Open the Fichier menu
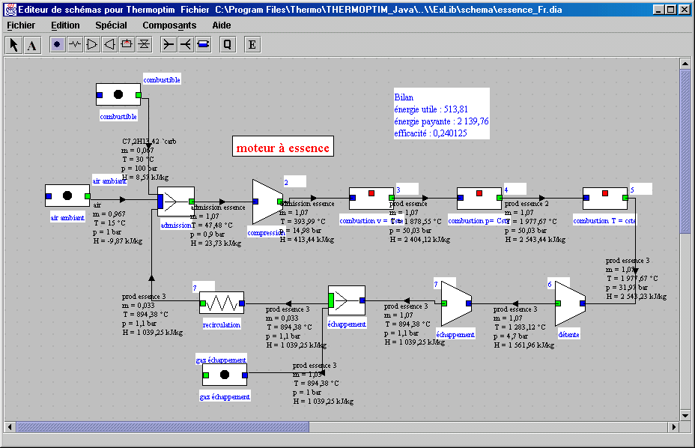Image resolution: width=695 pixels, height=448 pixels. click(x=21, y=25)
